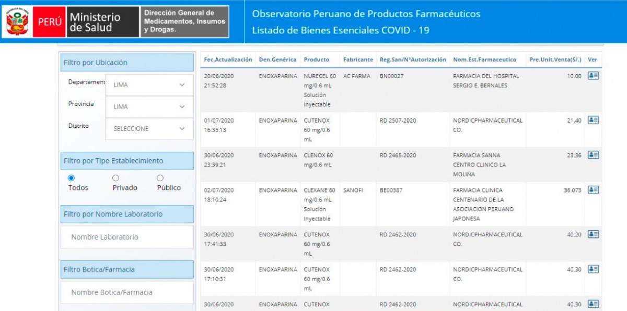This screenshot has width=627, height=311.
Task: Click product CLEXANE 60 mg/0.6 mL
Action: coord(320,205)
